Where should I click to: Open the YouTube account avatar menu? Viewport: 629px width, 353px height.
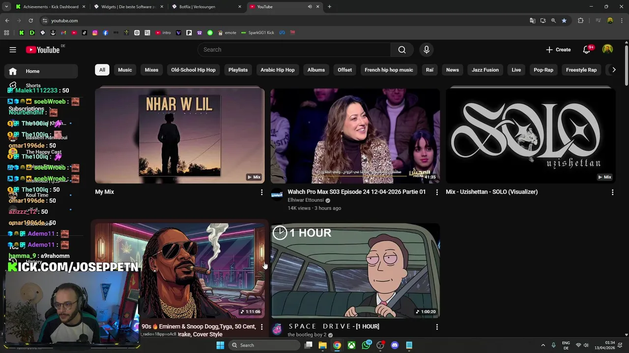pyautogui.click(x=608, y=50)
